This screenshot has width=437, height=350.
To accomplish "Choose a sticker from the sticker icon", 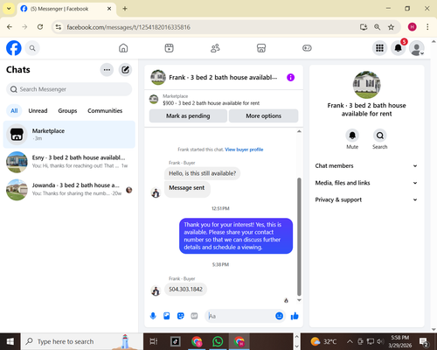I will tap(181, 316).
